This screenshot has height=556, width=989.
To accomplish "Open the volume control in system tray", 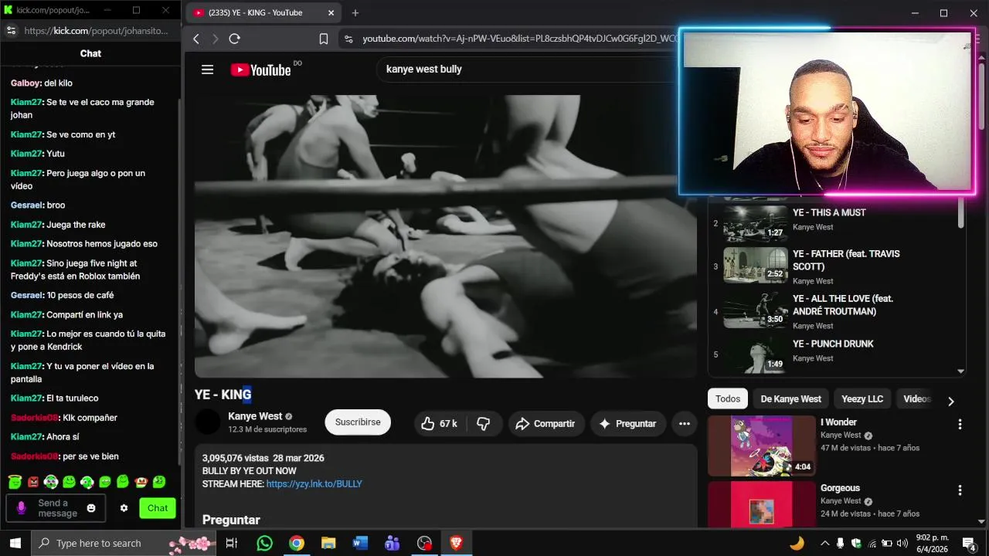I will (902, 543).
